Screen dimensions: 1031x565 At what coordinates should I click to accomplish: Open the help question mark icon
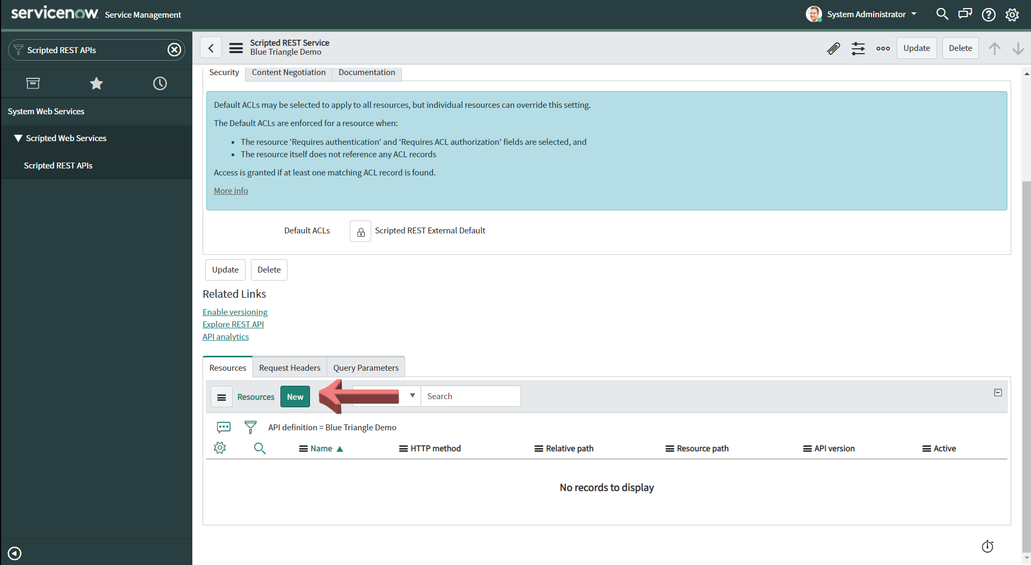[989, 14]
